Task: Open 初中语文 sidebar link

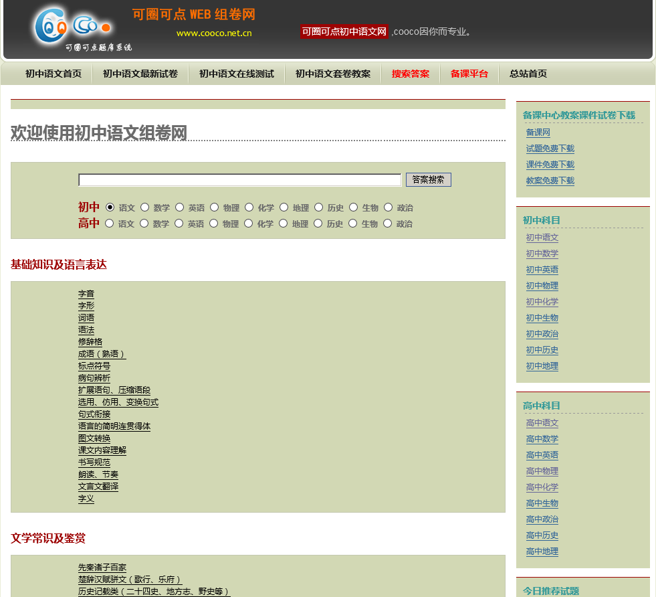Action: tap(542, 238)
